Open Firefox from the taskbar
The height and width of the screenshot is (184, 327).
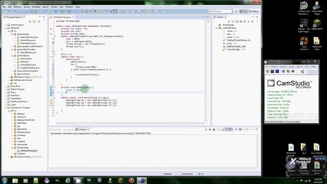coord(131,180)
